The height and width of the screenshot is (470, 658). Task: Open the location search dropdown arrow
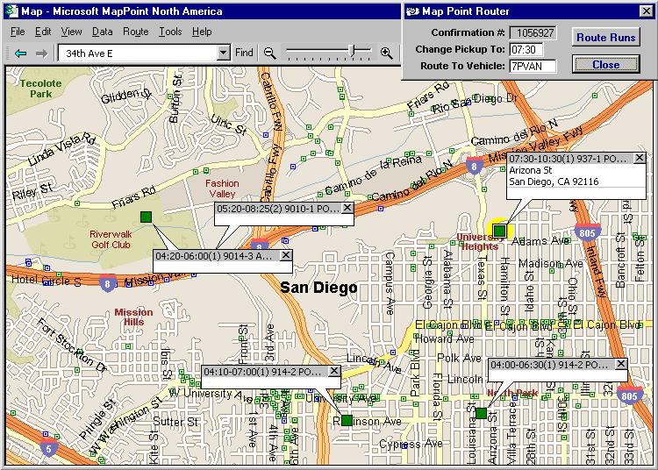pos(224,53)
